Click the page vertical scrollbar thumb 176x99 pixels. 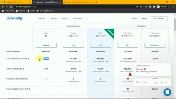point(175,24)
